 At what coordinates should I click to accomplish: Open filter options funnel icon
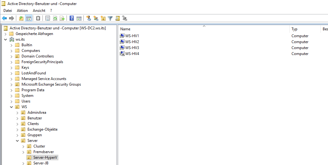tap(110, 18)
